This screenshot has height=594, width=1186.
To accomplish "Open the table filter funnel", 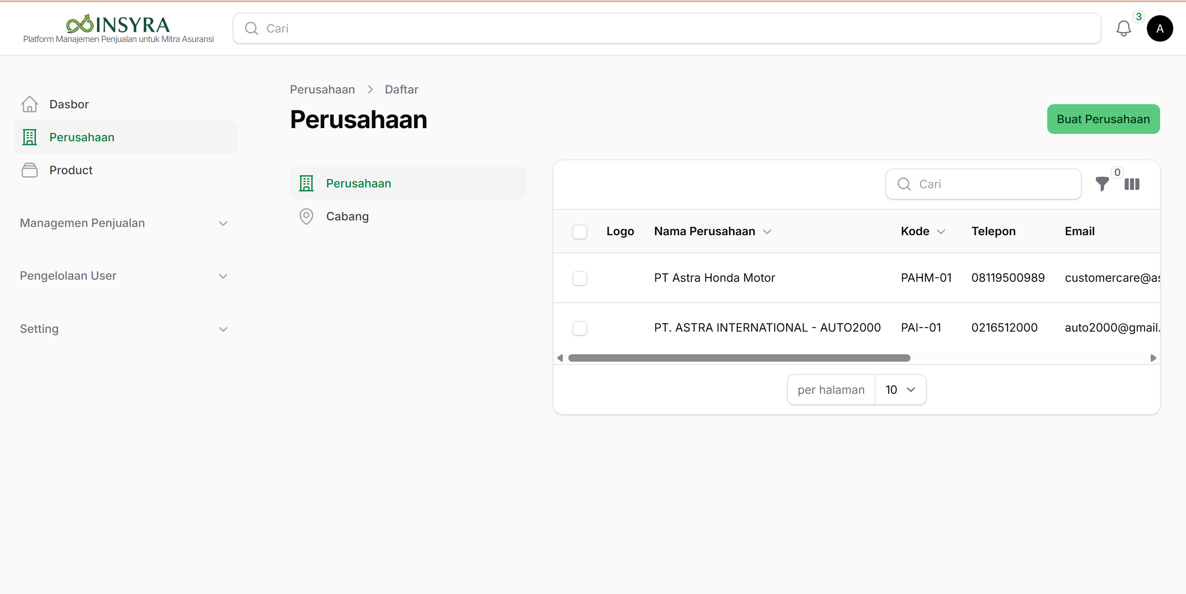I will (1102, 184).
